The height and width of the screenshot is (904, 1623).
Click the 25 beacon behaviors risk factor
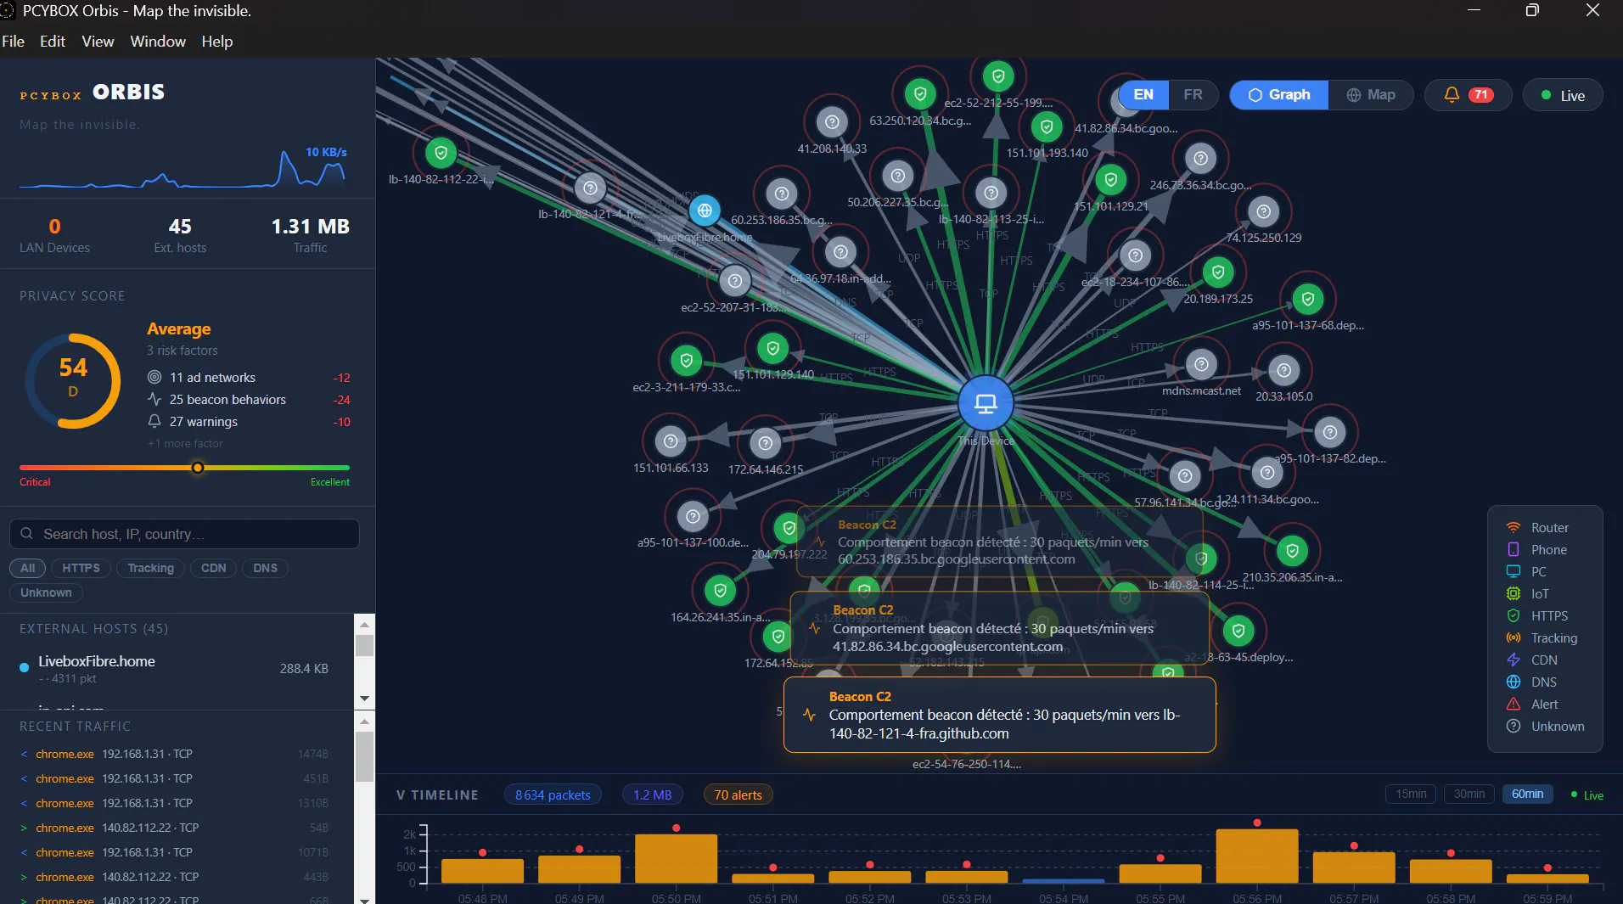click(249, 400)
